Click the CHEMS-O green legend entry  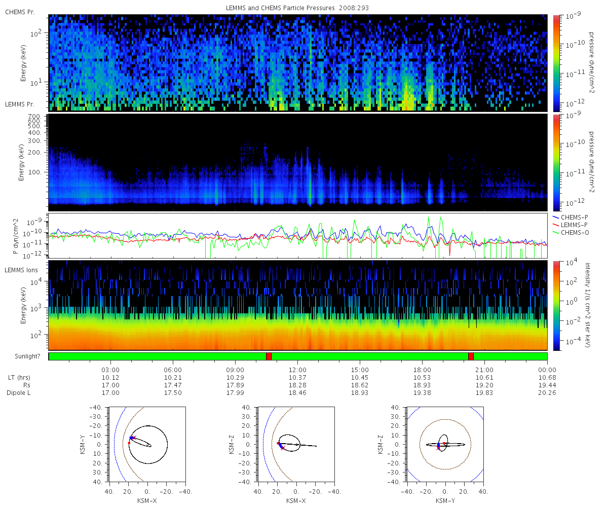(x=572, y=232)
